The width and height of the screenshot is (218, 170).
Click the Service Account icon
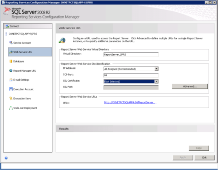(x=11, y=43)
